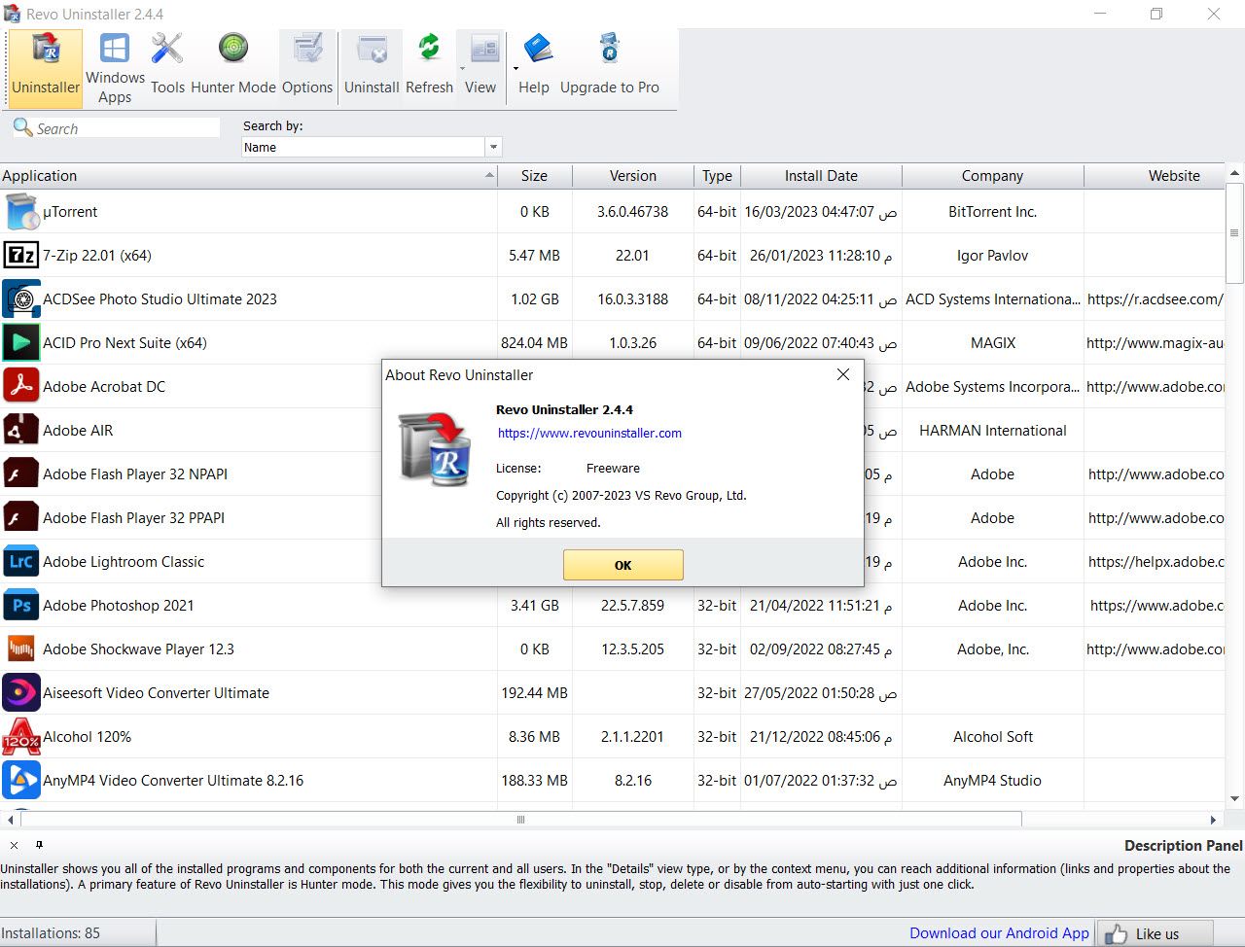Click the Refresh toolbar icon

coord(429,49)
